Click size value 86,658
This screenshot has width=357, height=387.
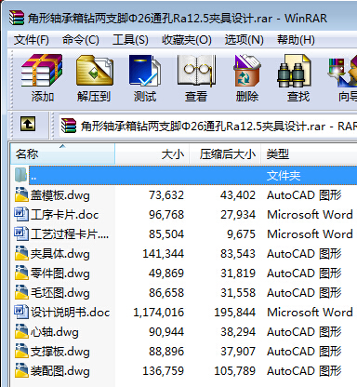pyautogui.click(x=166, y=293)
